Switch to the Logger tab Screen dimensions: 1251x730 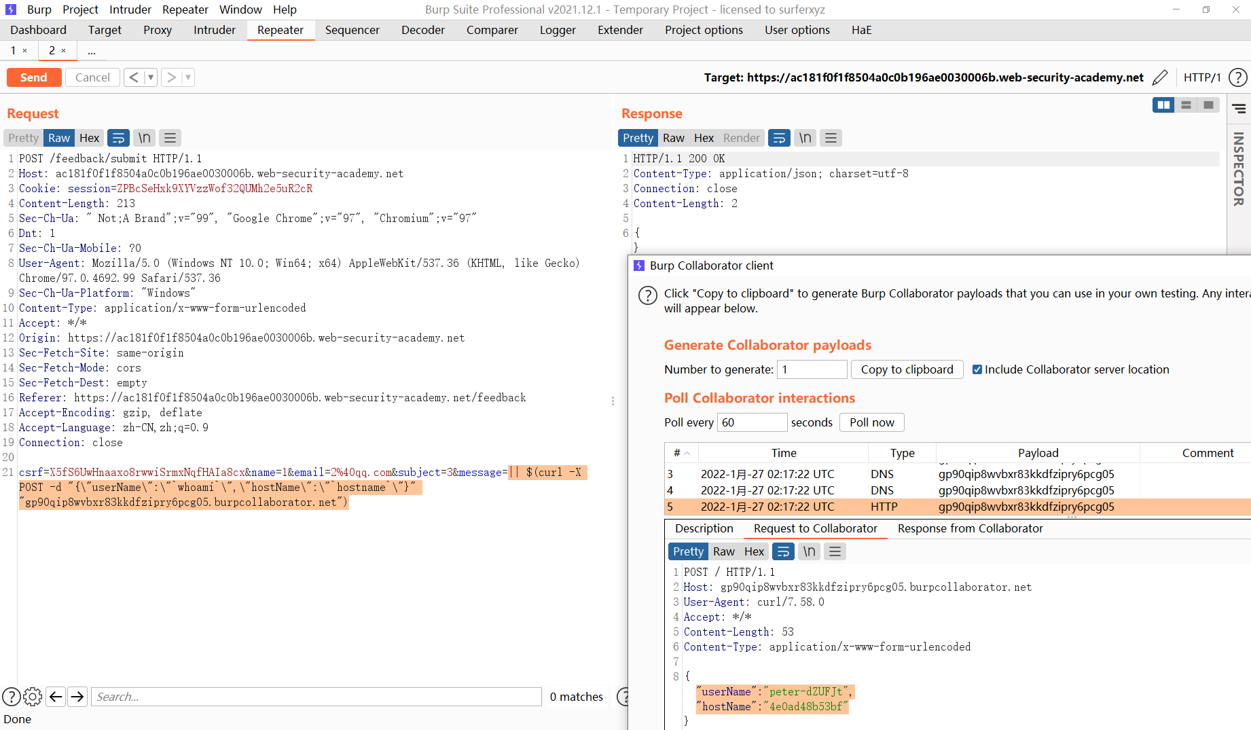click(x=558, y=30)
